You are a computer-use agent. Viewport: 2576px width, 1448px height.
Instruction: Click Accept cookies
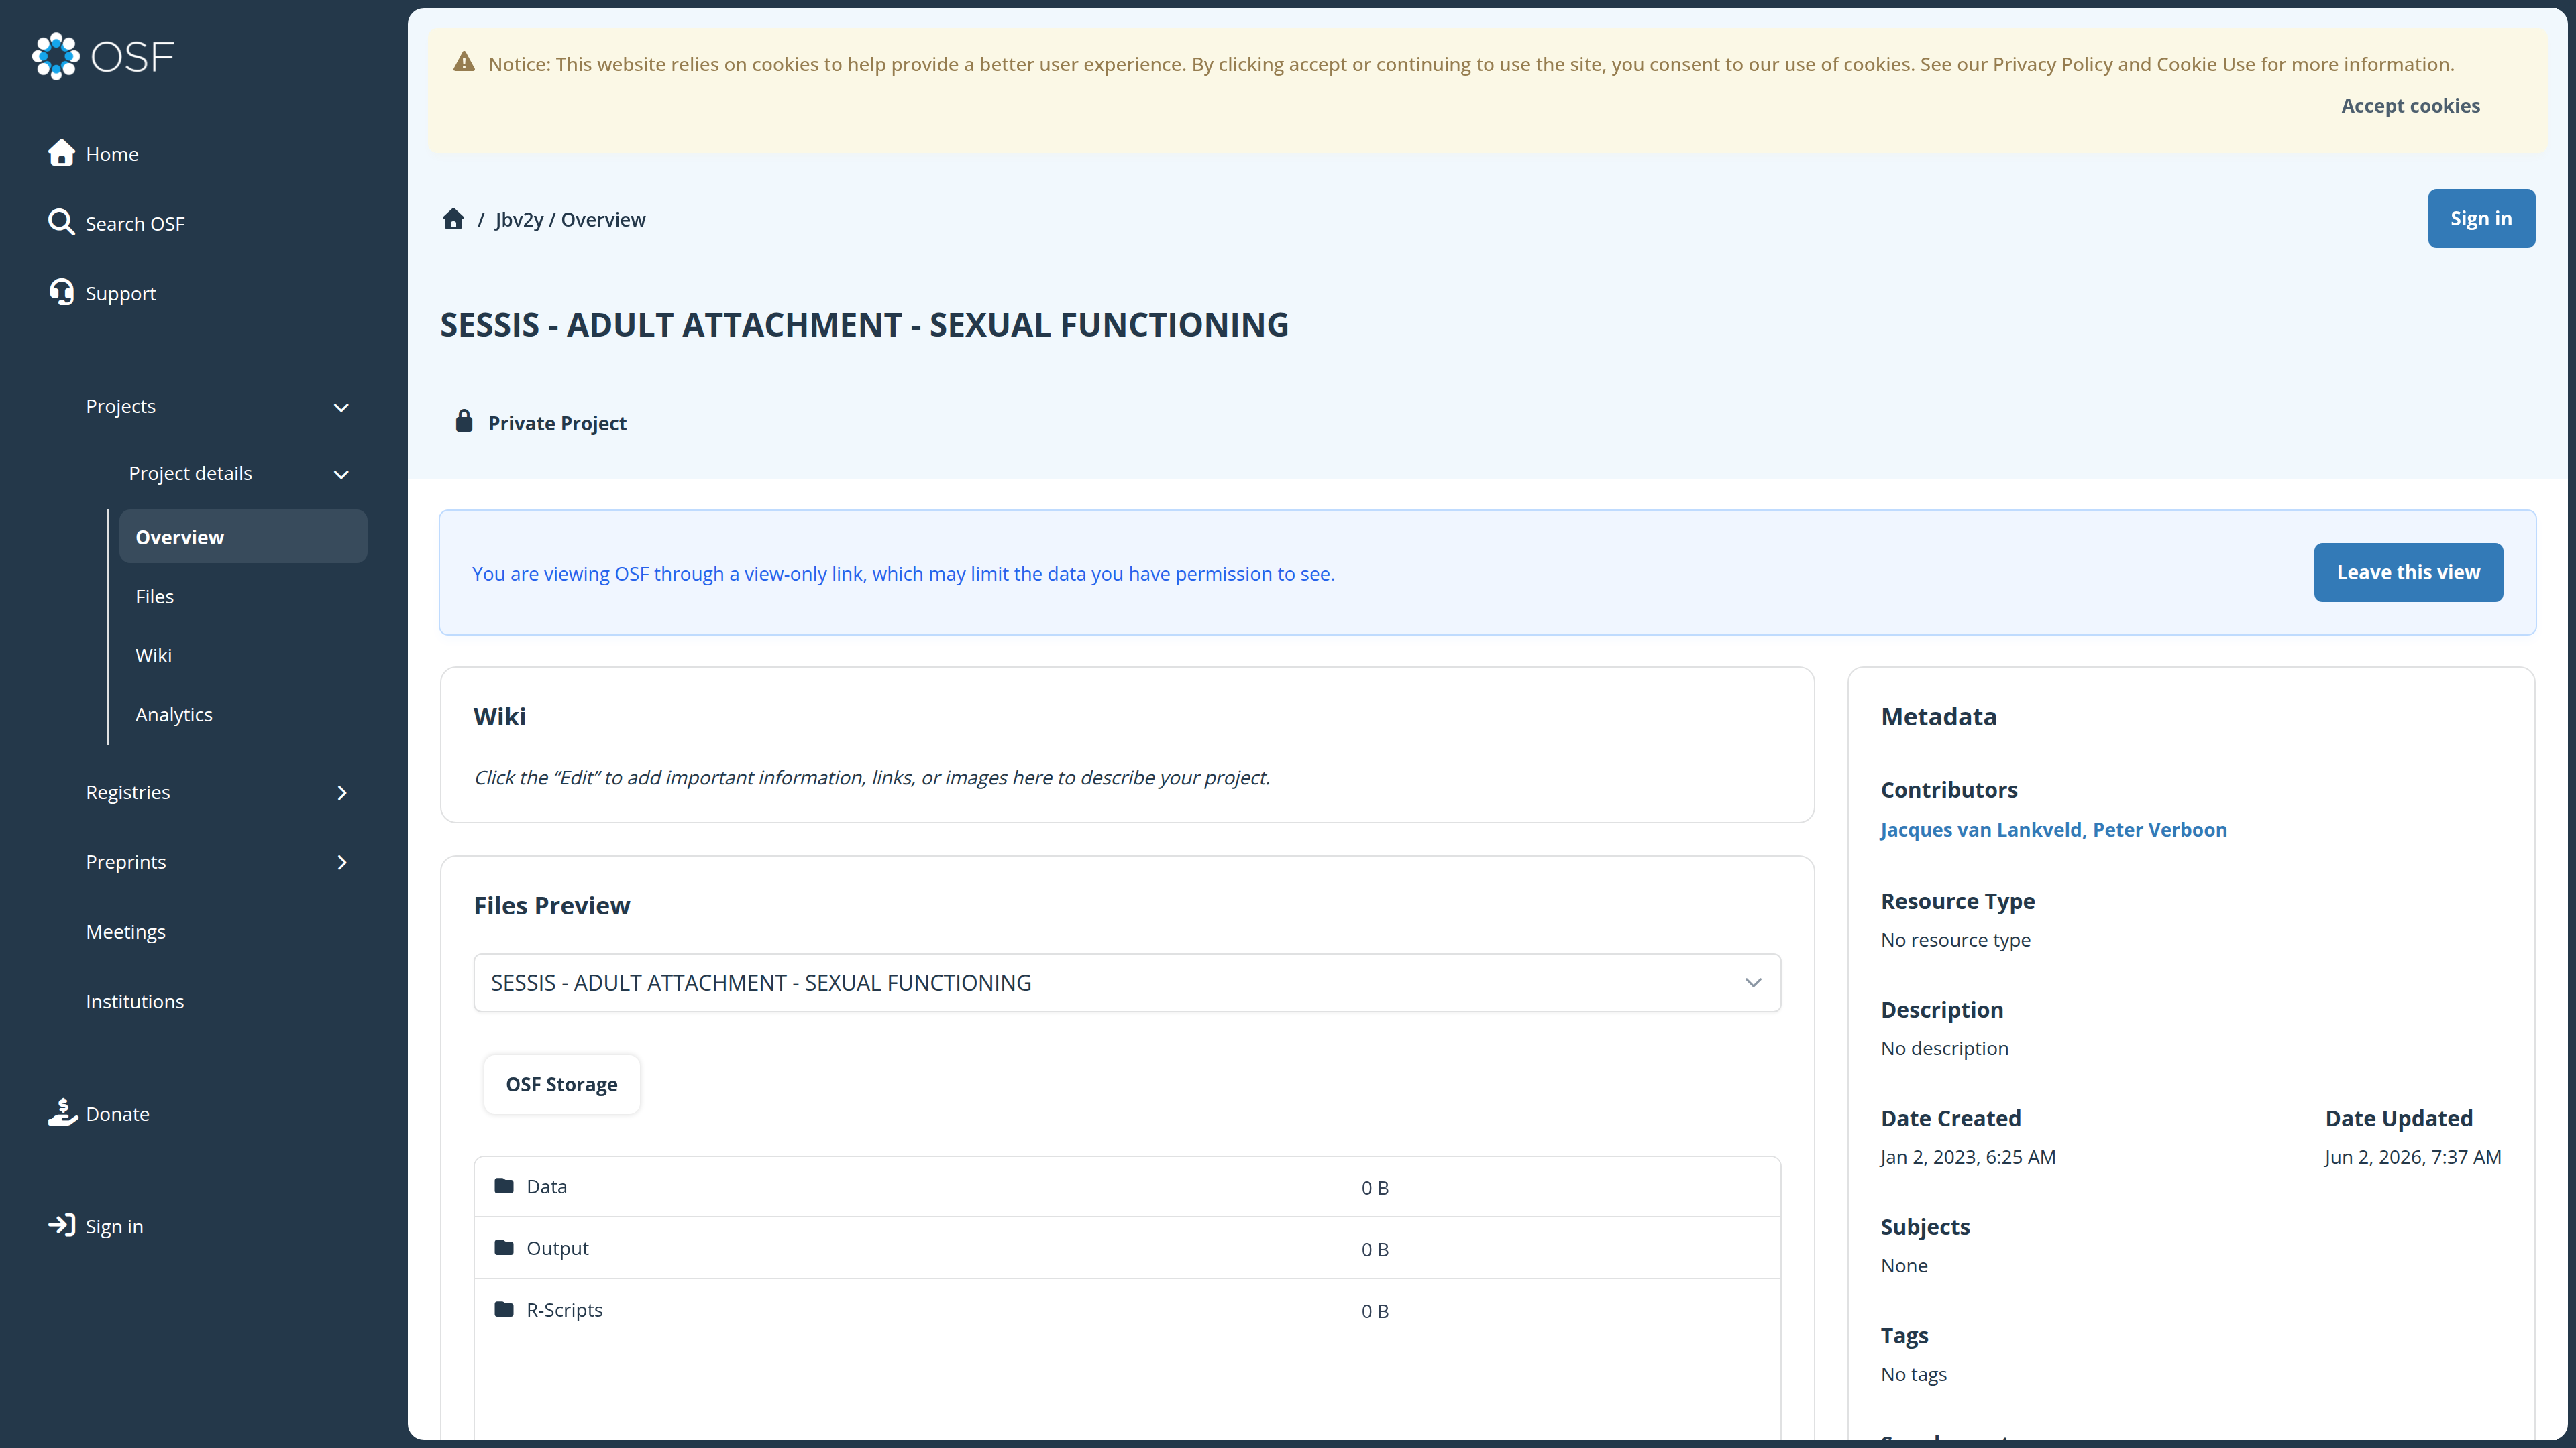(2410, 105)
